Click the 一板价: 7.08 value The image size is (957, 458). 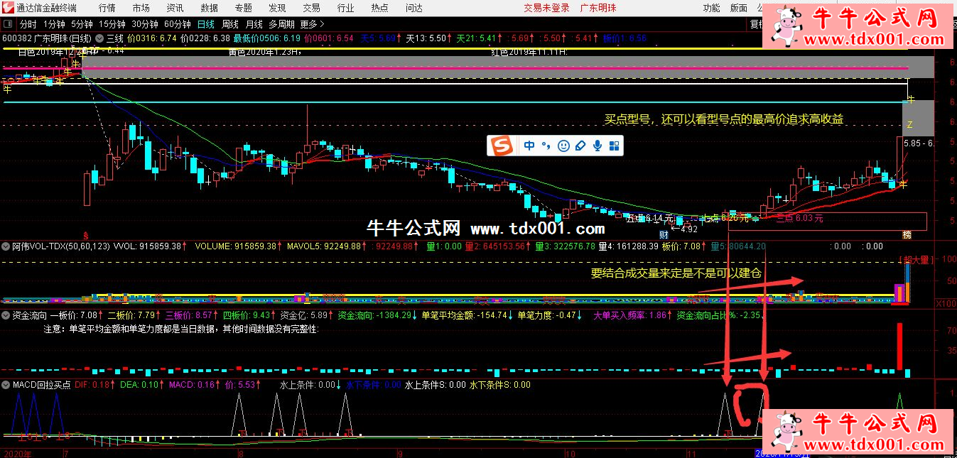coord(73,315)
